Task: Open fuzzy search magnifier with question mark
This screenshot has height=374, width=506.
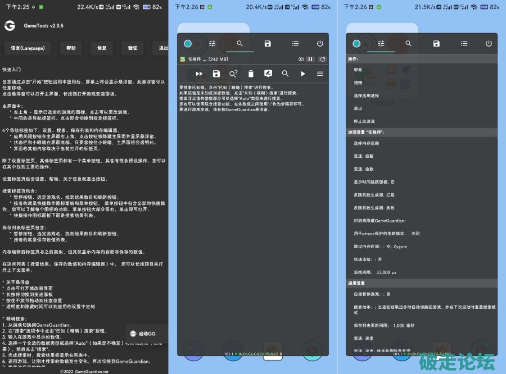Action: (233, 74)
